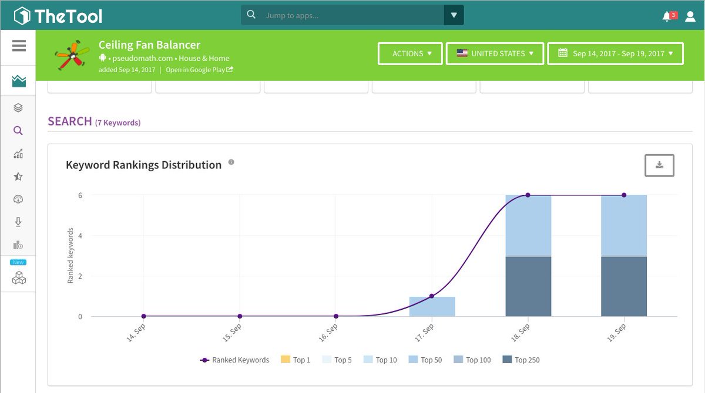Toggle Top 5 legend series

[x=337, y=360]
